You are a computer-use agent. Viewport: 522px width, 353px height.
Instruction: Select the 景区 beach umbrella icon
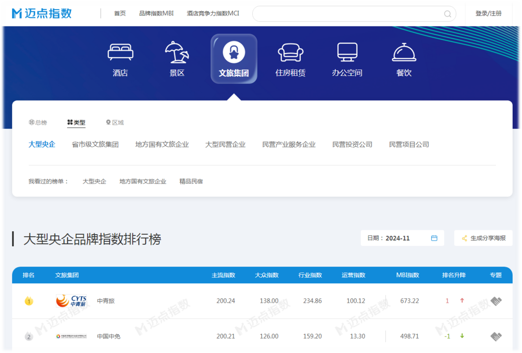pyautogui.click(x=177, y=52)
